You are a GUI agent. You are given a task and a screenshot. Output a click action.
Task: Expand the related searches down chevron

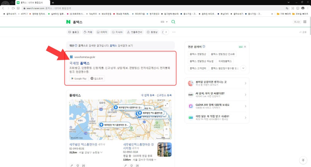[243, 68]
